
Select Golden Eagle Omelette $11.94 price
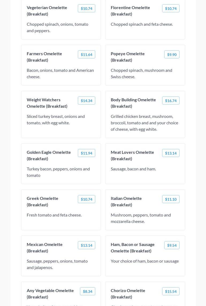tap(86, 153)
